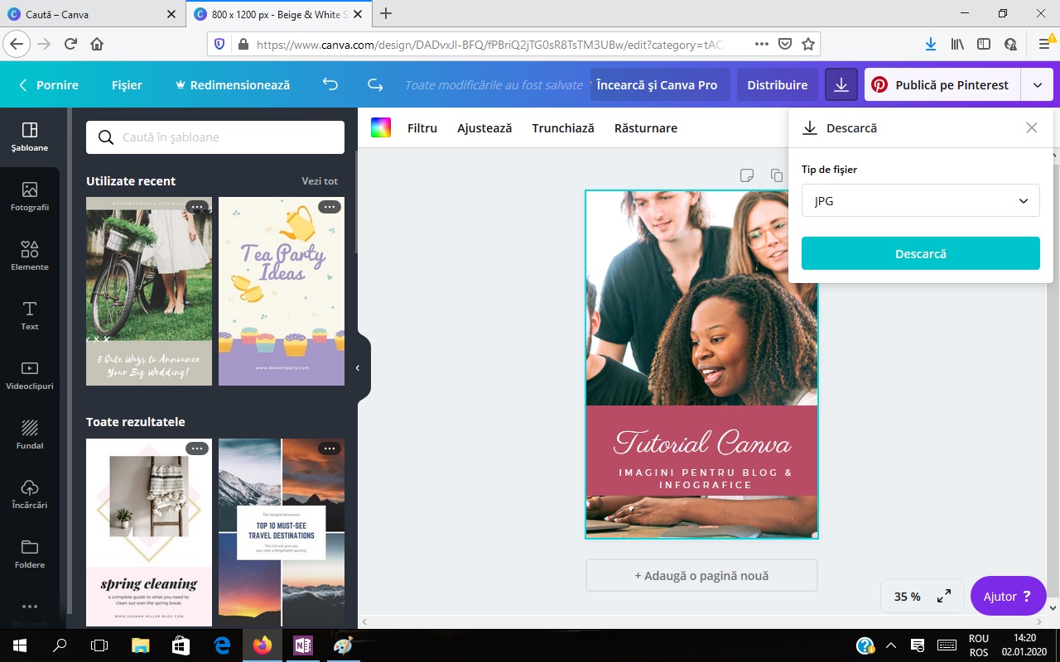Image resolution: width=1060 pixels, height=662 pixels.
Task: Open Firefox downloads arrow in toolbar
Action: (931, 44)
